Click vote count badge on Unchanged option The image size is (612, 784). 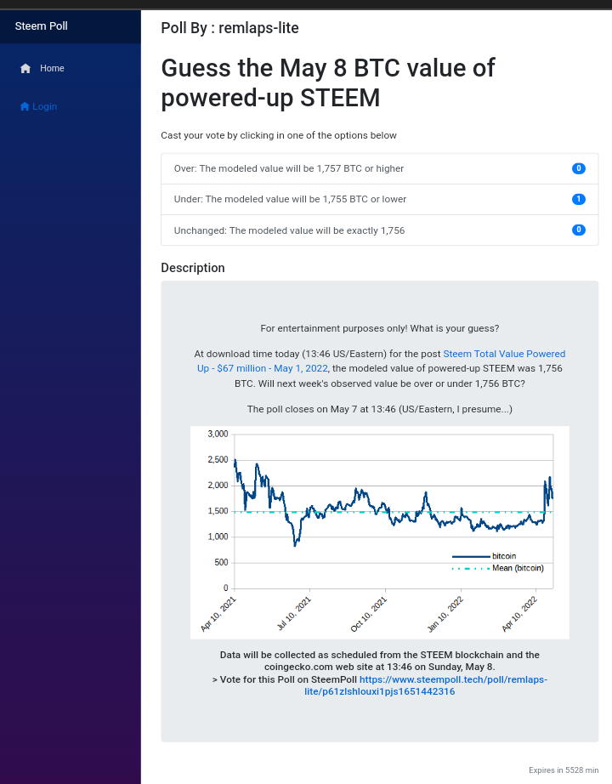579,230
